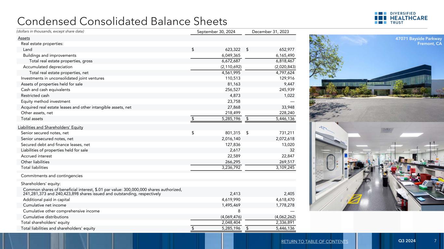
Task: Click the Accumulated depreciation row label
Action: [x=48, y=67]
